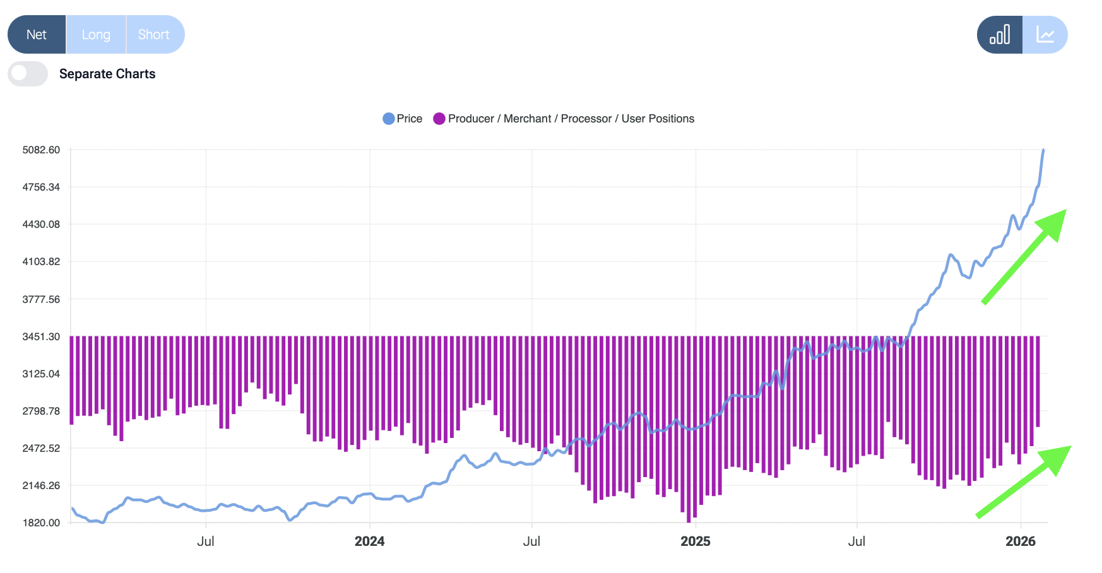Click the Price legend label
The image size is (1102, 573).
point(410,119)
